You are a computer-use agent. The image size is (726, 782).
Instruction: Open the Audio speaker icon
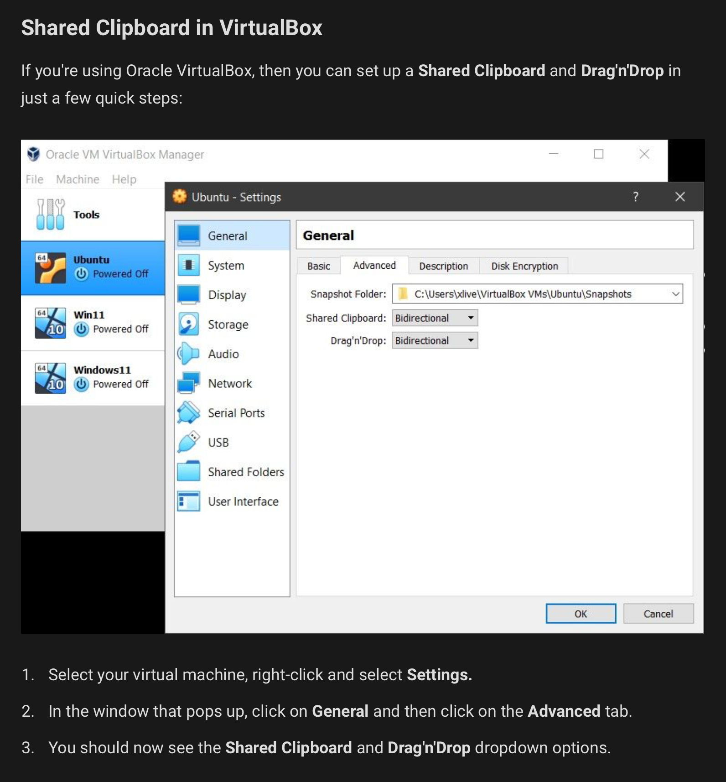[x=188, y=354]
